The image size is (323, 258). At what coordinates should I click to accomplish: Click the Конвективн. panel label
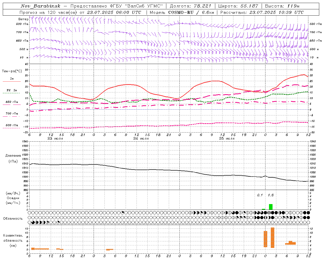tap(13, 236)
